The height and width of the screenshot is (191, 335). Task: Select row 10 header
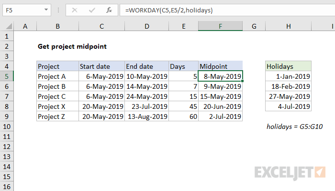point(7,127)
